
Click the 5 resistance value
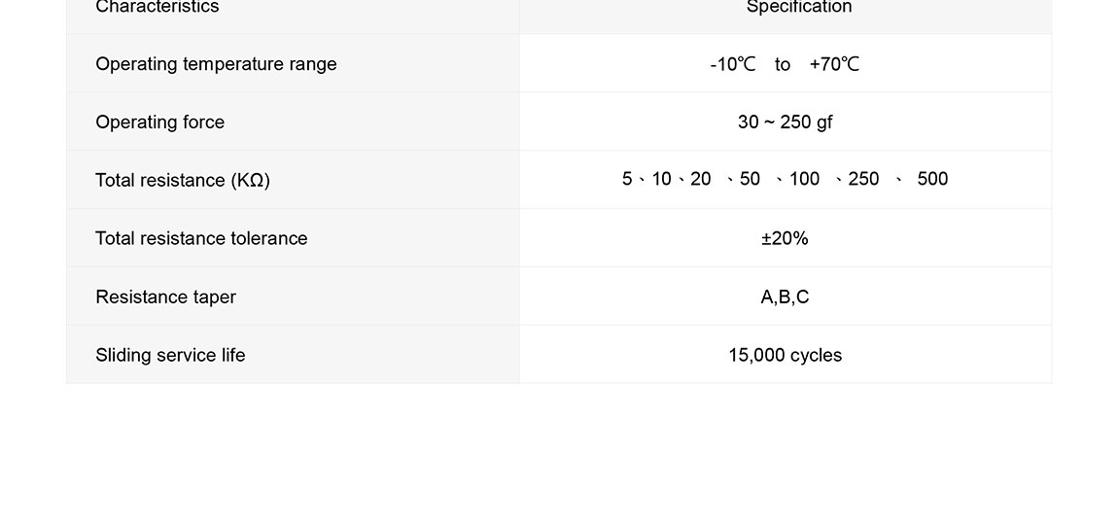click(627, 179)
